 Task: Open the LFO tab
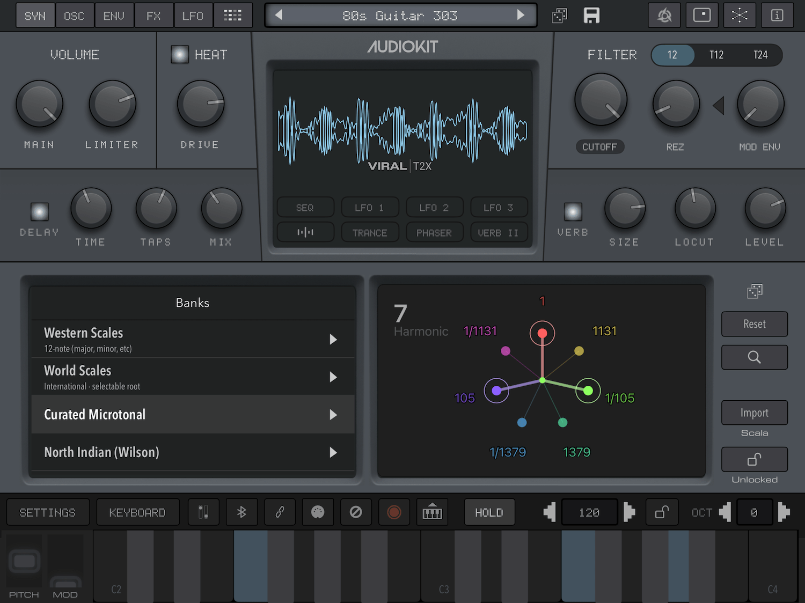point(193,16)
